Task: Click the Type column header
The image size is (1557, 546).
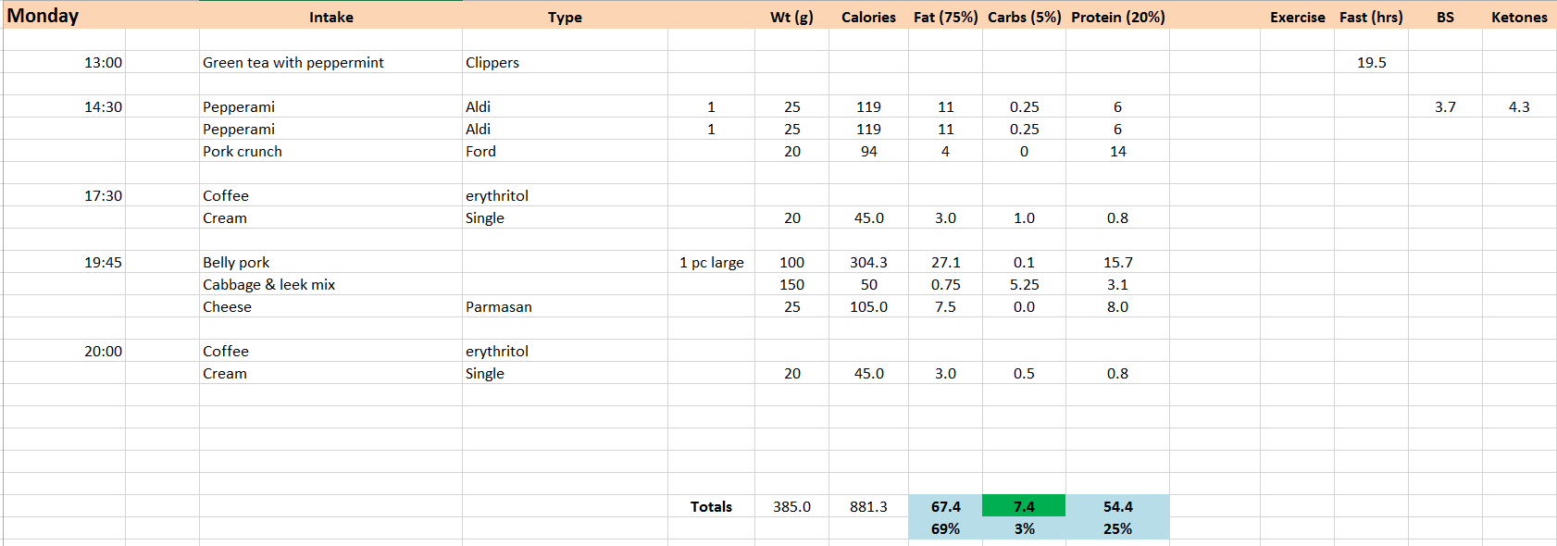Action: [565, 17]
